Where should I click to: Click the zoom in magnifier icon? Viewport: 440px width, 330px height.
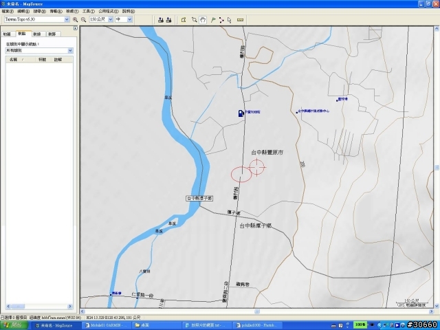click(75, 20)
